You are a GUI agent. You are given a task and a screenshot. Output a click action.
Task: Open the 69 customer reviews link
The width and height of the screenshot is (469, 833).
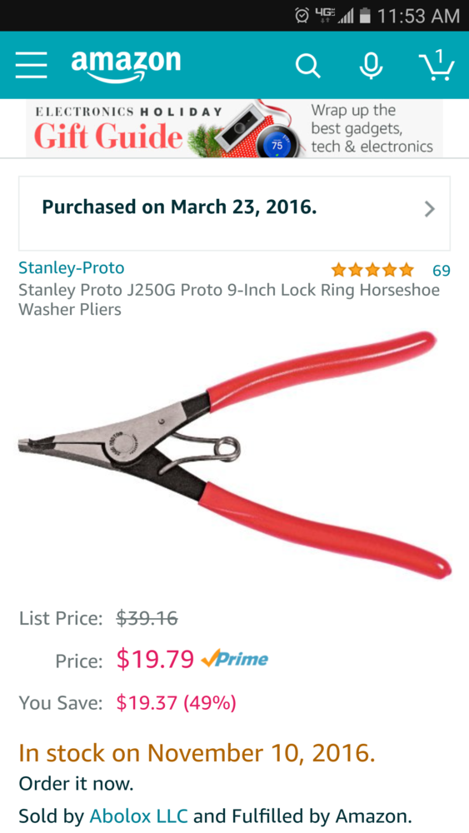click(442, 271)
